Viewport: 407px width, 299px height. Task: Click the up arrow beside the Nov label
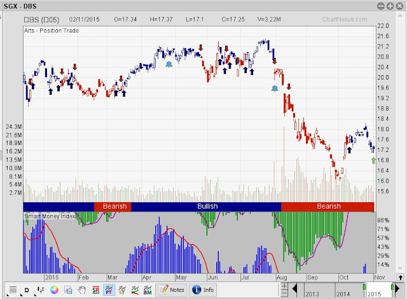coord(400,277)
